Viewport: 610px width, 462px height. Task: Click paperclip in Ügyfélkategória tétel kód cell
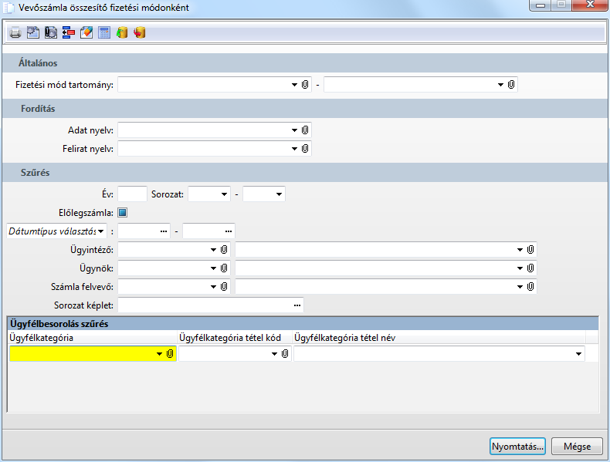[x=285, y=353]
